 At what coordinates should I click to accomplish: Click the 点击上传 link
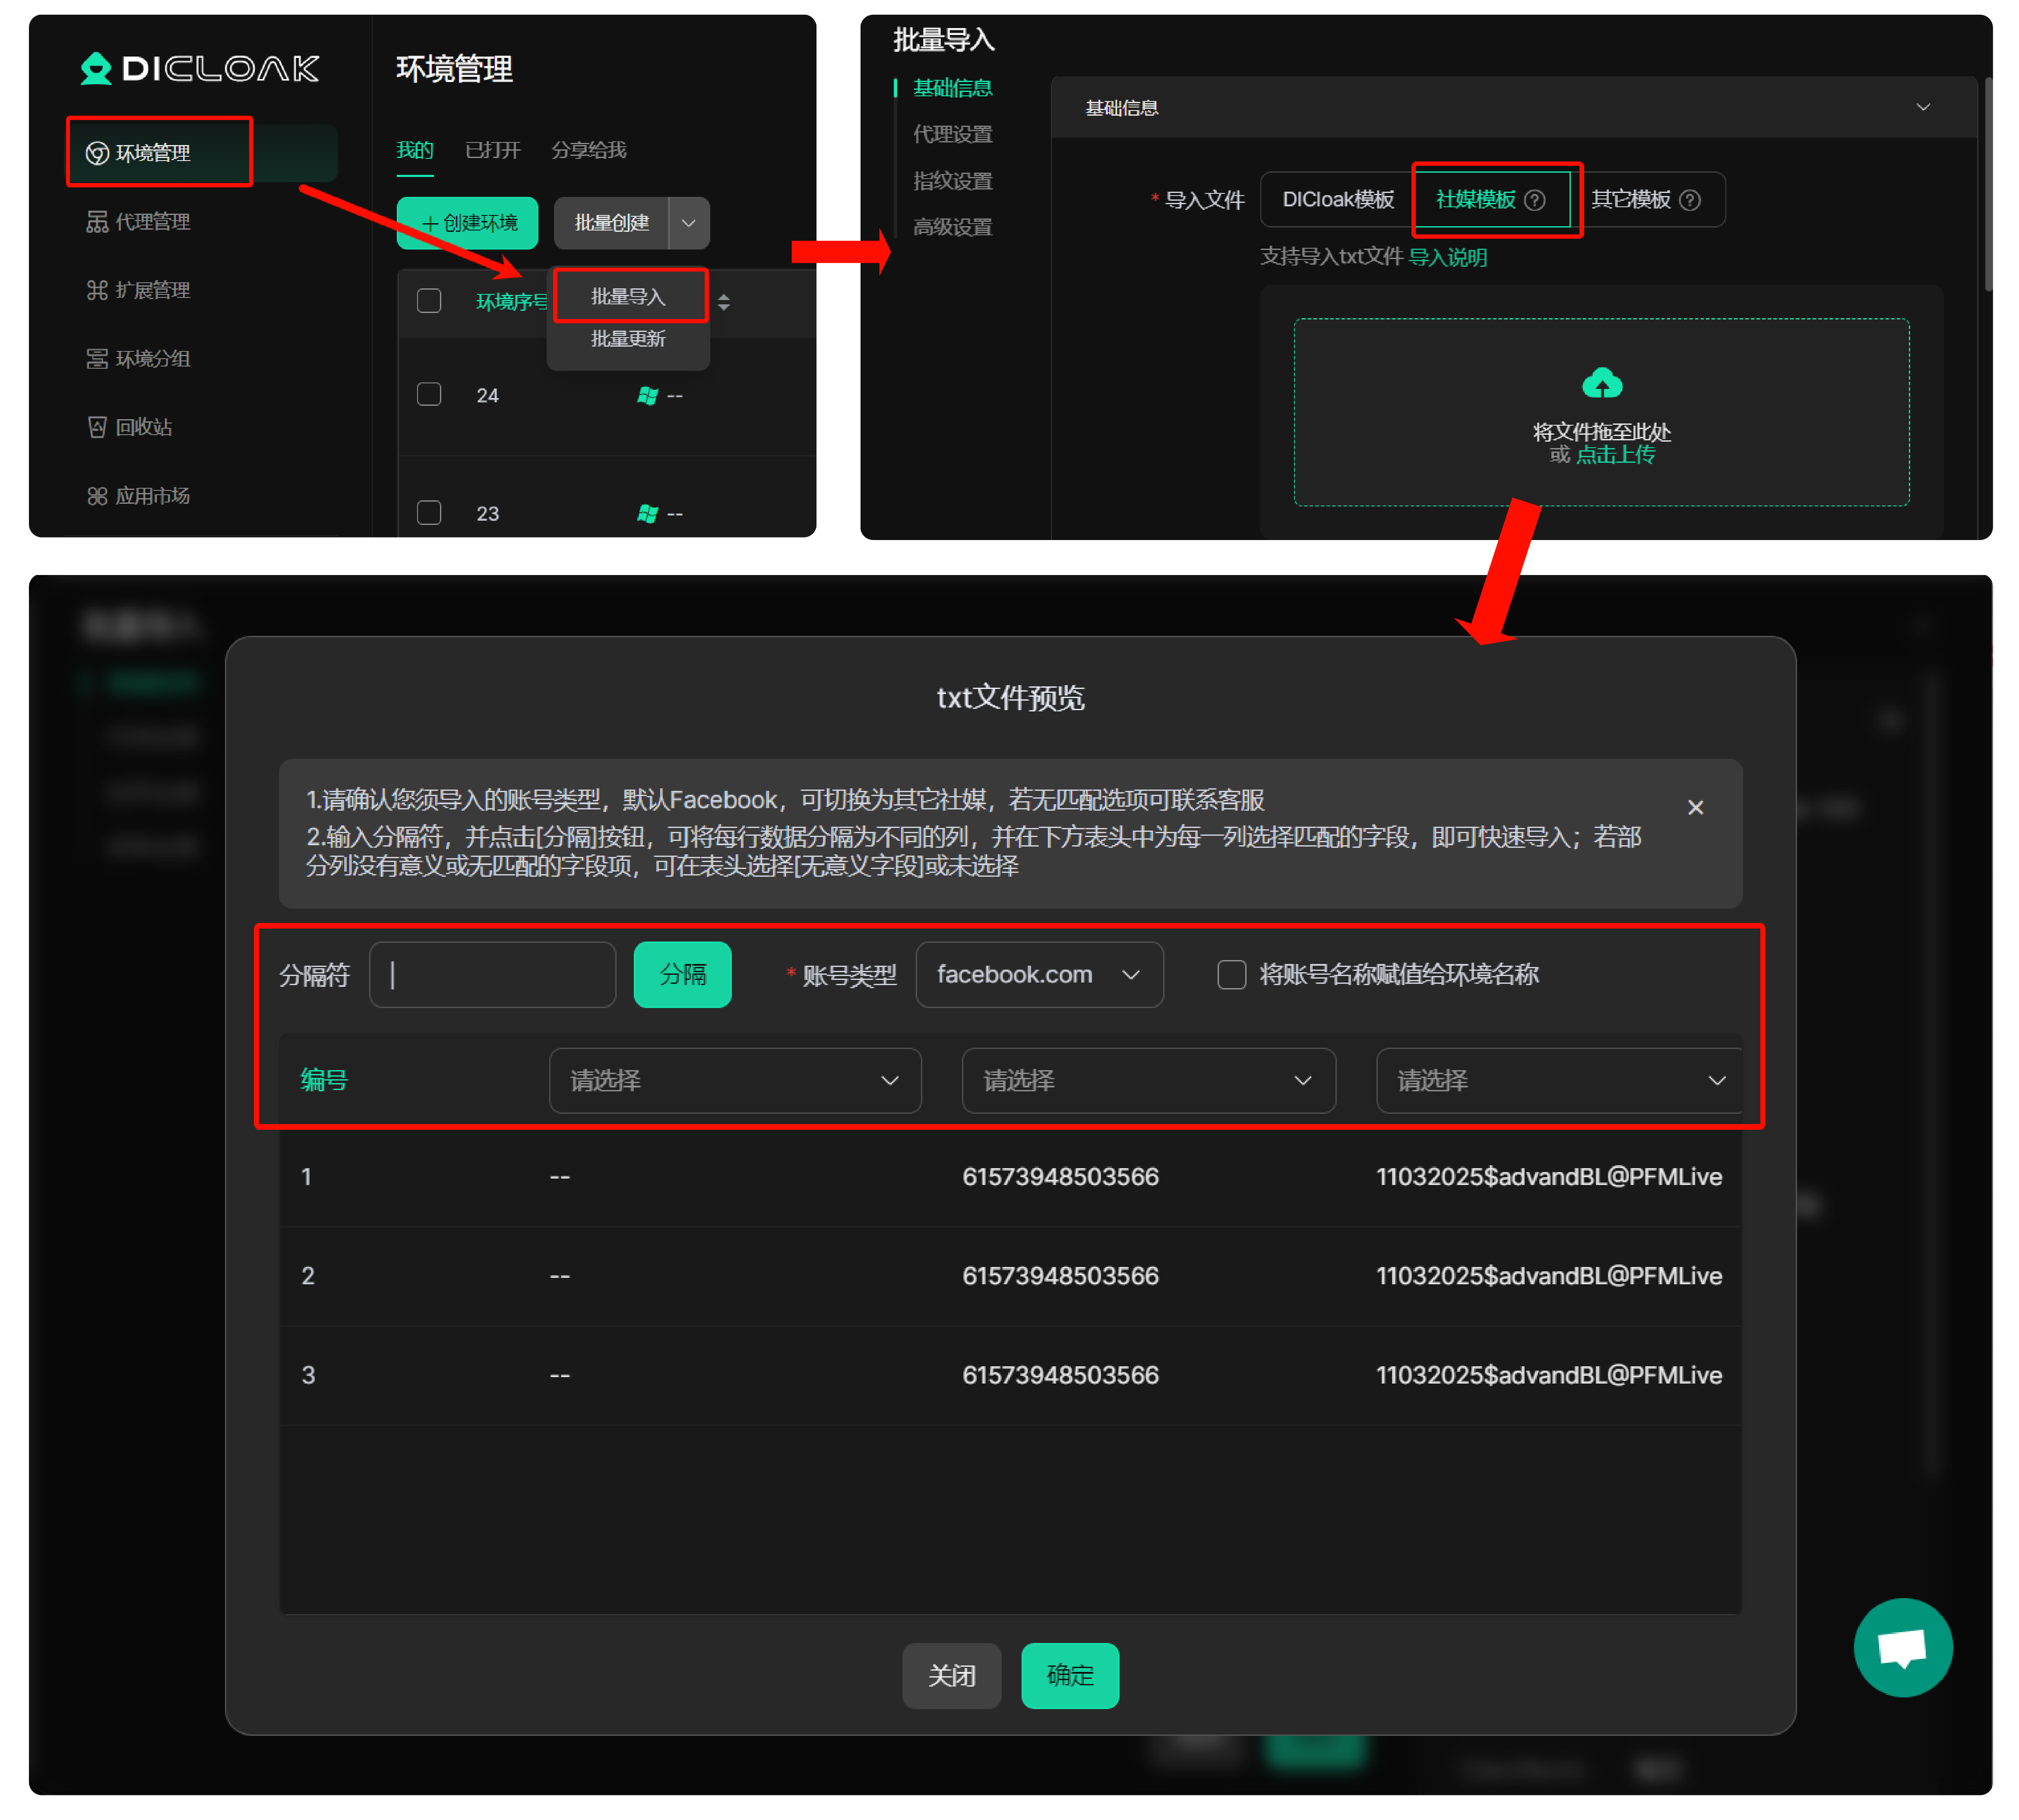(x=1616, y=455)
